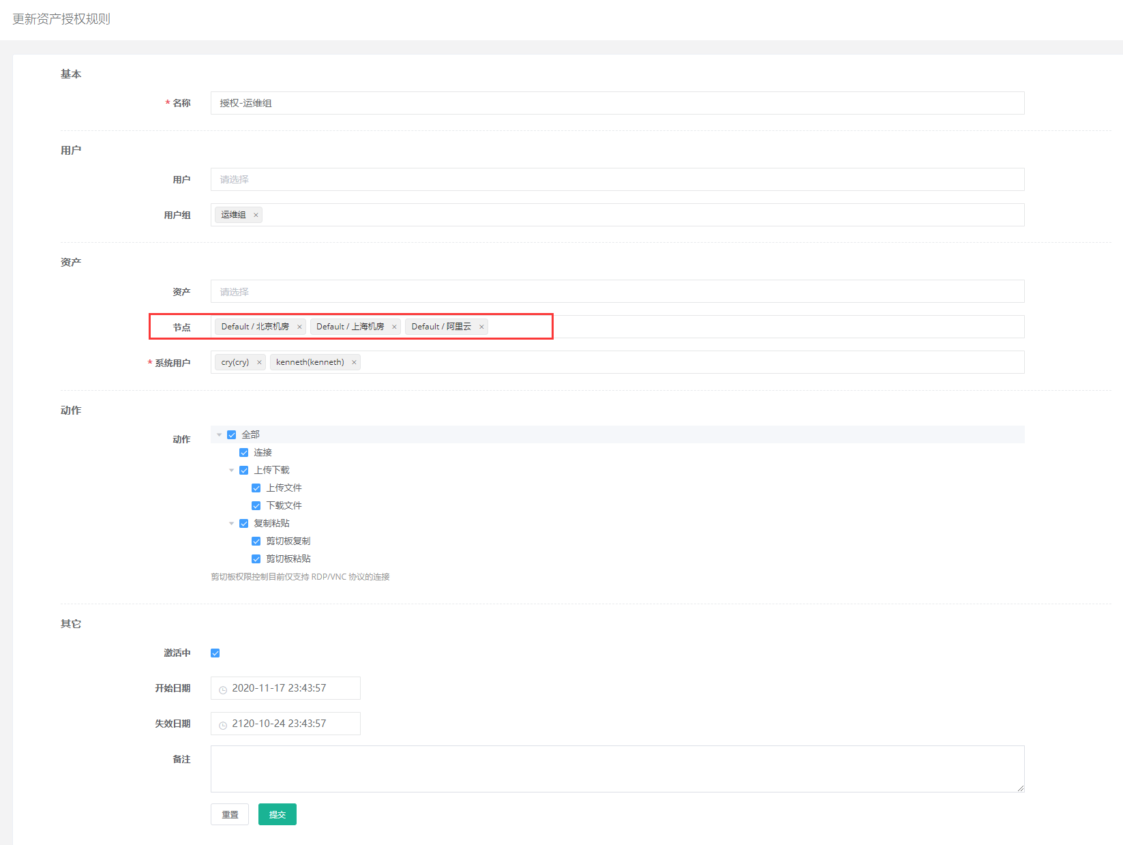1123x845 pixels.
Task: Open the 资产 select dropdown
Action: click(x=617, y=291)
